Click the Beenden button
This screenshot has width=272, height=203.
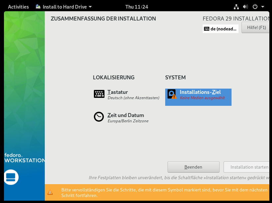(x=193, y=167)
